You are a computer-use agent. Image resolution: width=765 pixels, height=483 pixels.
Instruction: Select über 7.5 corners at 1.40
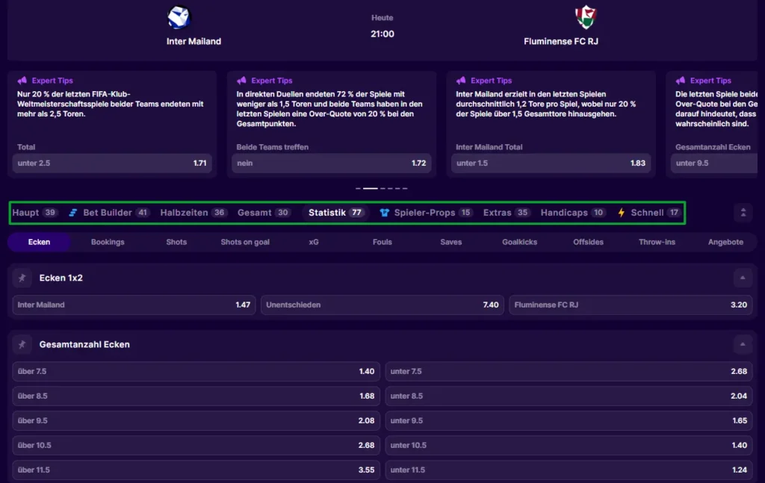(196, 371)
